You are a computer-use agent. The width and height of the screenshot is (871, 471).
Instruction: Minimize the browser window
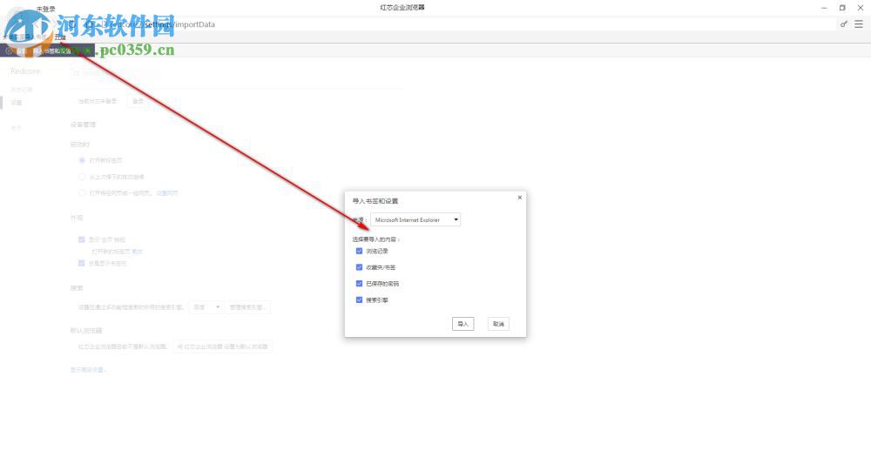click(x=824, y=8)
